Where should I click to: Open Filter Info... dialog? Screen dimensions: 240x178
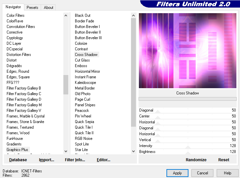click(75, 160)
